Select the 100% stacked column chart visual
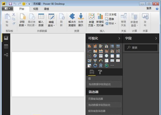 tap(118, 46)
